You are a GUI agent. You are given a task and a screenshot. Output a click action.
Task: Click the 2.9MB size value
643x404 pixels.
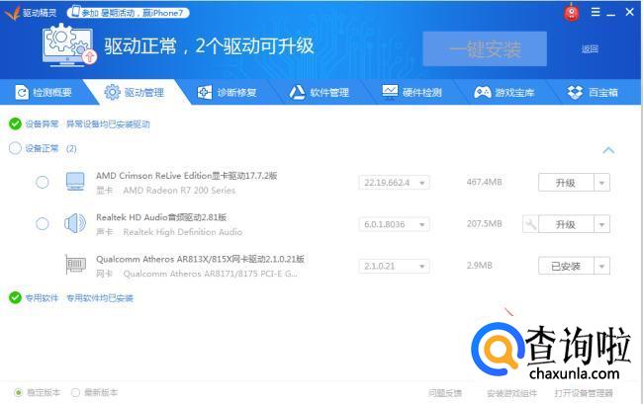[x=480, y=266]
